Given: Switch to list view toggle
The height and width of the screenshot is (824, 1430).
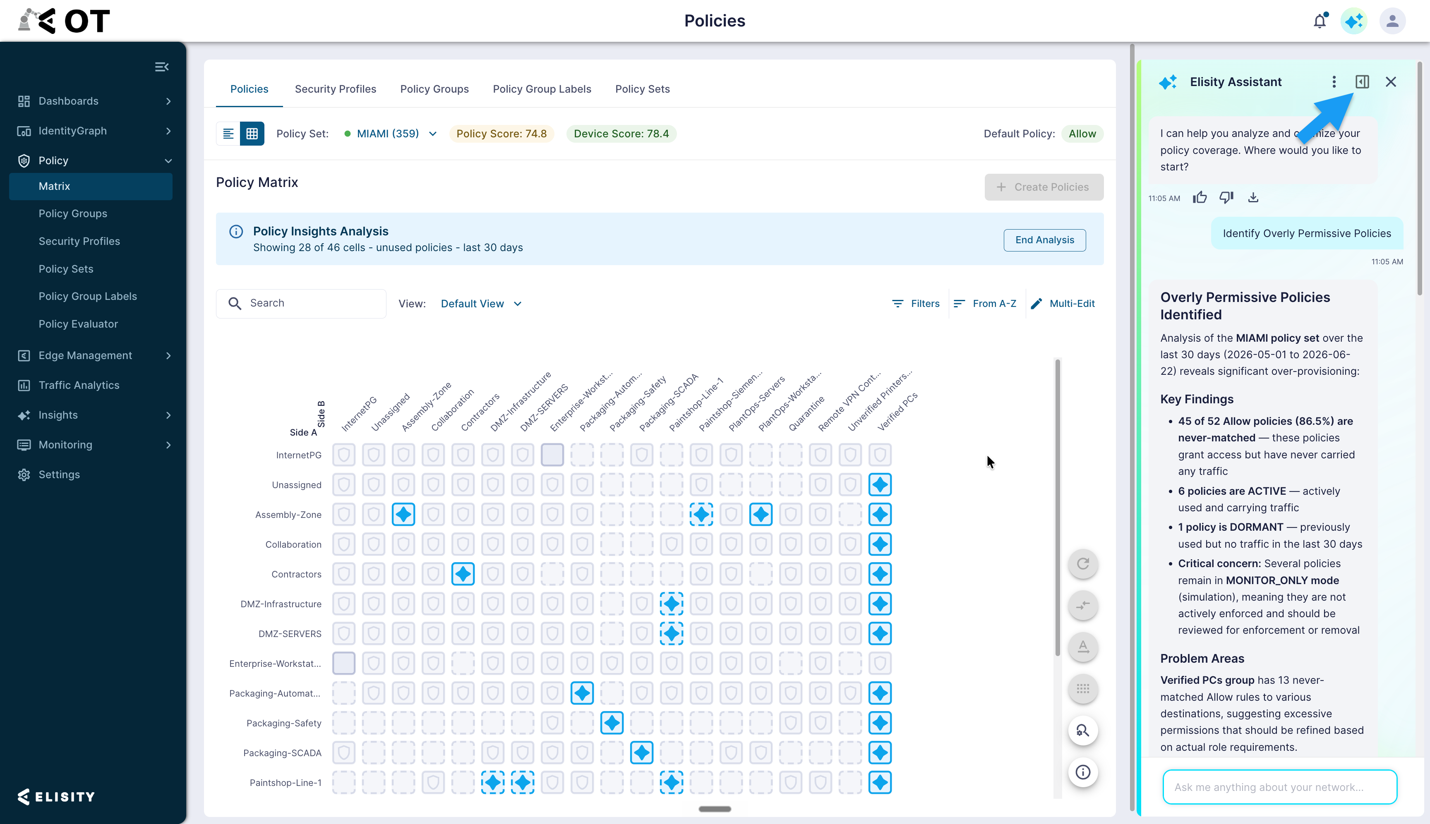Looking at the screenshot, I should click(x=228, y=134).
